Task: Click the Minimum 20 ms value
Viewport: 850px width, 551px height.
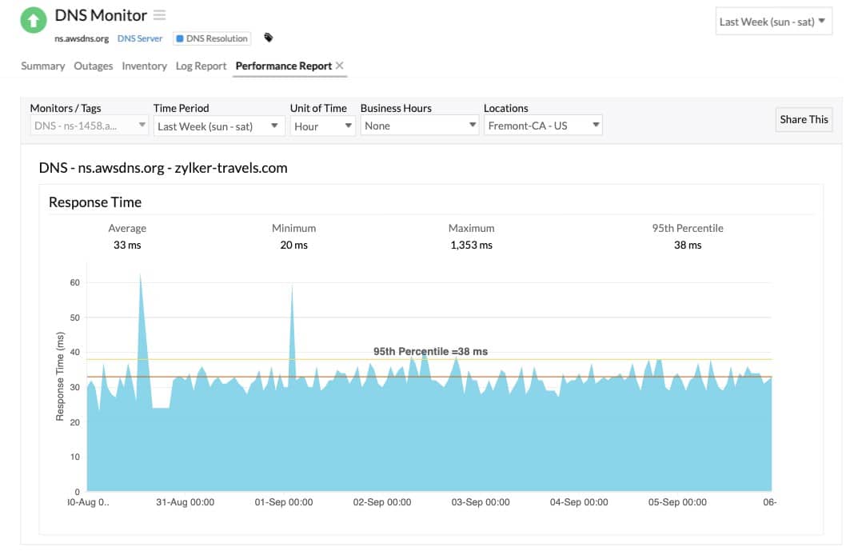Action: (293, 246)
